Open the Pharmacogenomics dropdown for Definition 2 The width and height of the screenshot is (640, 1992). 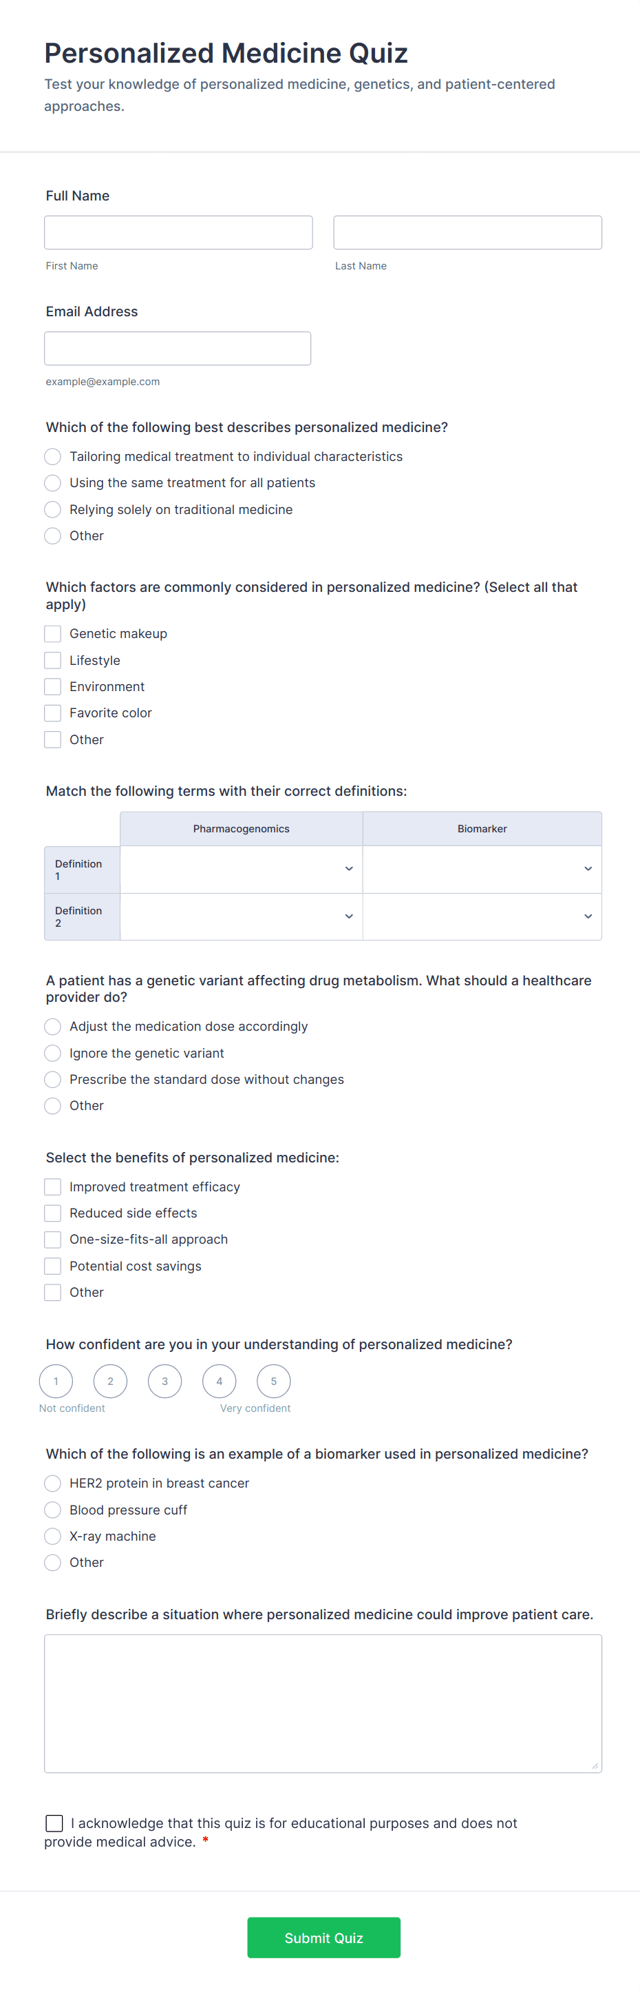241,916
